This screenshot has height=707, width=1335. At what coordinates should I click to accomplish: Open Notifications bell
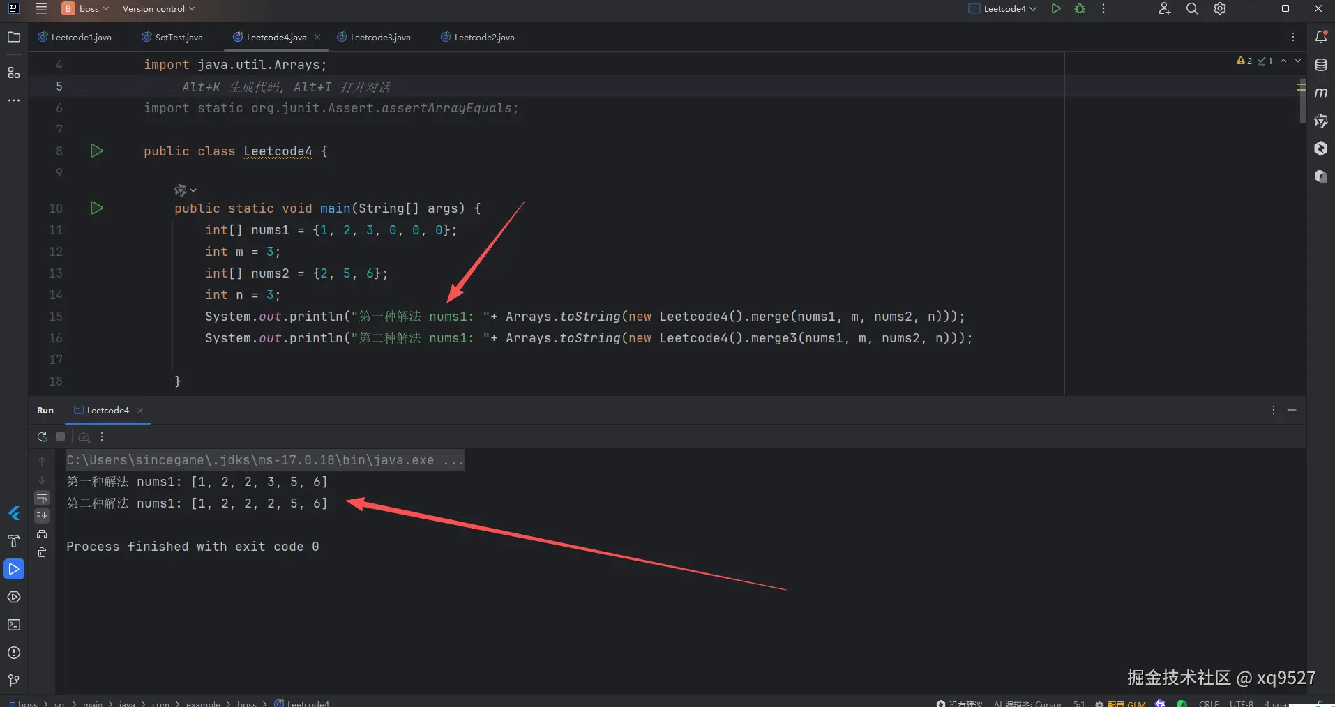[1321, 37]
